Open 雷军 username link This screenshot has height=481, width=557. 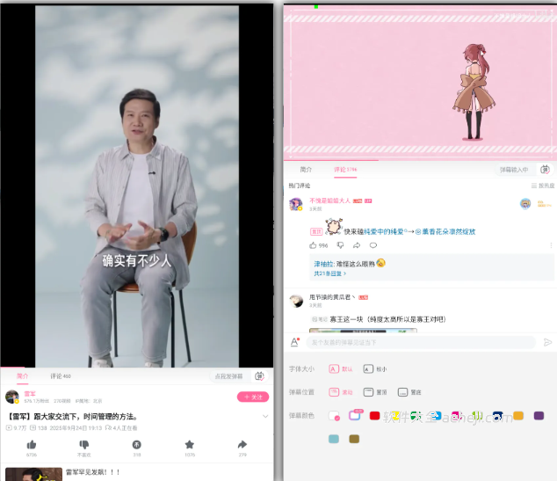[30, 394]
